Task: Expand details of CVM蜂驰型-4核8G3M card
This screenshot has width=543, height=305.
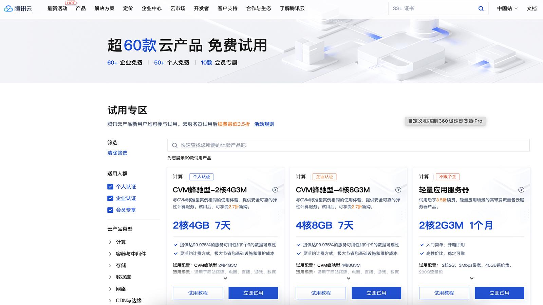Action: (x=349, y=279)
